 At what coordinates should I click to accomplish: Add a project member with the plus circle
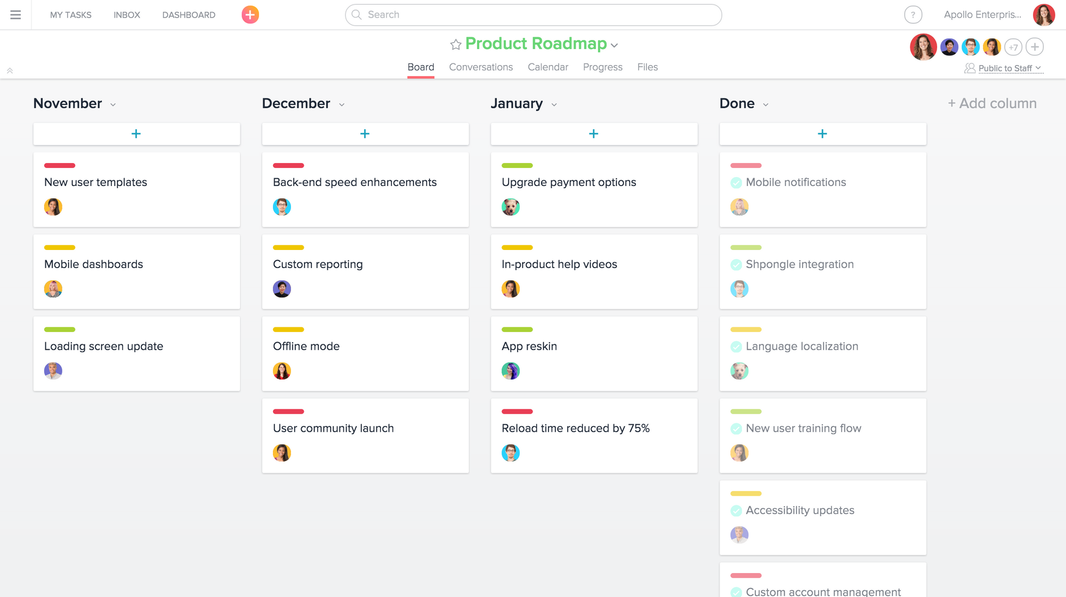[1035, 47]
